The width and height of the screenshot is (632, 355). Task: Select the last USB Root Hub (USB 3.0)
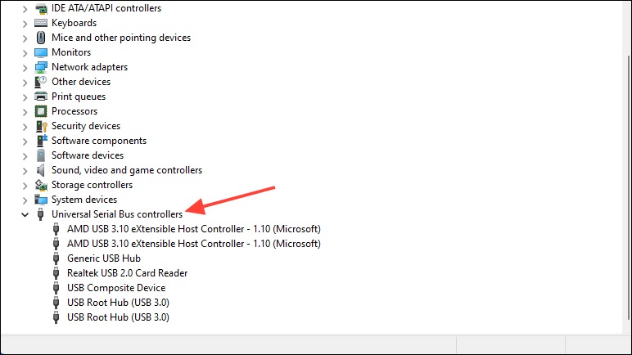coord(118,317)
